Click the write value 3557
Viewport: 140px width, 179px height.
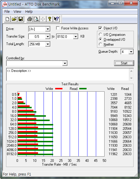pos(114,103)
